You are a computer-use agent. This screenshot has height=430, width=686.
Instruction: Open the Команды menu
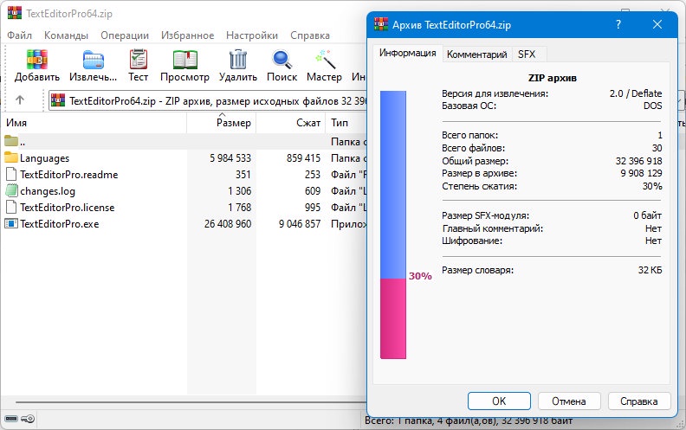point(66,35)
